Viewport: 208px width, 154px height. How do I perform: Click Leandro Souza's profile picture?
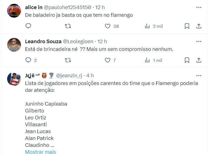click(x=14, y=45)
